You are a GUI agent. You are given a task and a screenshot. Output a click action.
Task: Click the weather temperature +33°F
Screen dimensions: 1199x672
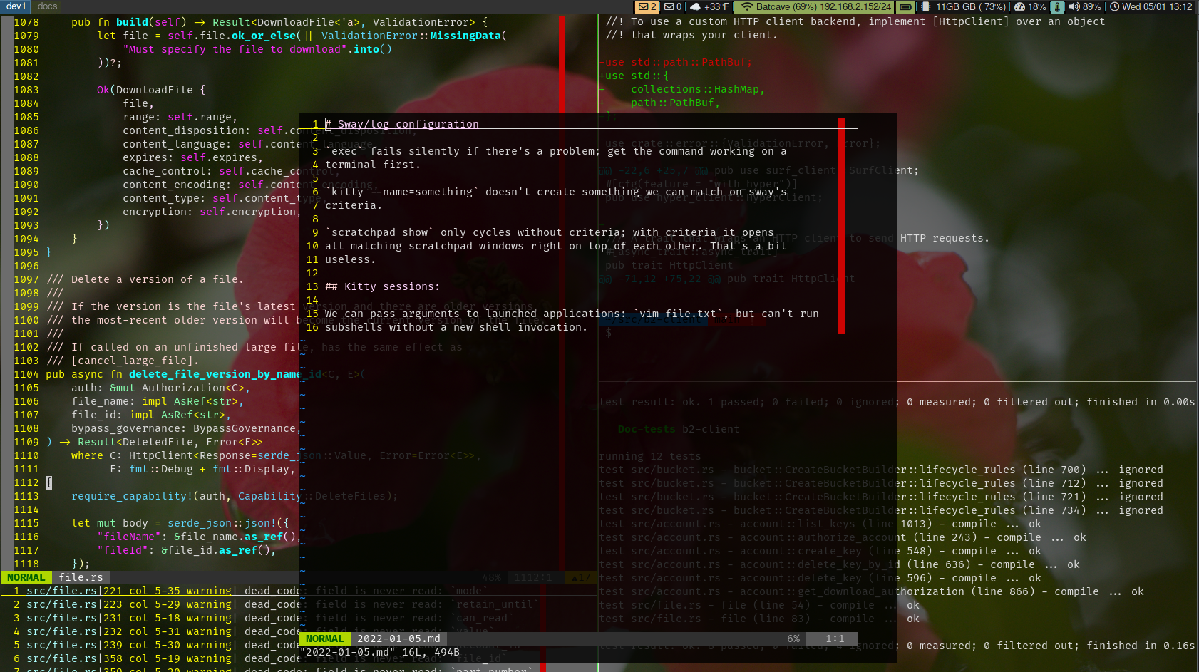[716, 6]
